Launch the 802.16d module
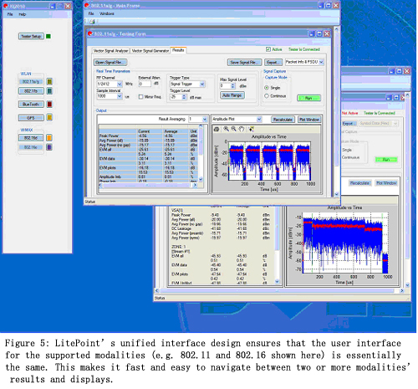Screen dimensions: 418x389 coord(31,138)
